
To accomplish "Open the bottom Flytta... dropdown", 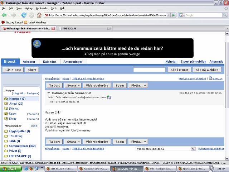I will [x=138, y=142].
